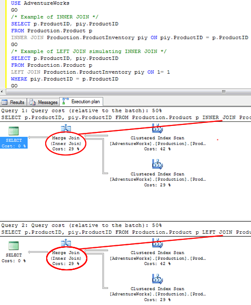Image resolution: width=251 pixels, height=305 pixels.
Task: Click the Cost 42% label in Query 2
Action: click(x=157, y=264)
